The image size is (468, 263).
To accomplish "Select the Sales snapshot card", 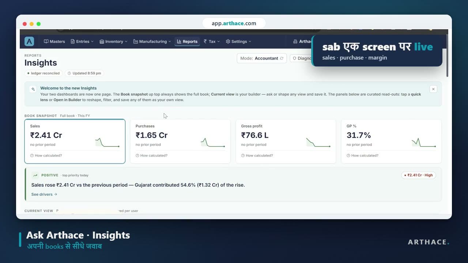I will 75,141.
